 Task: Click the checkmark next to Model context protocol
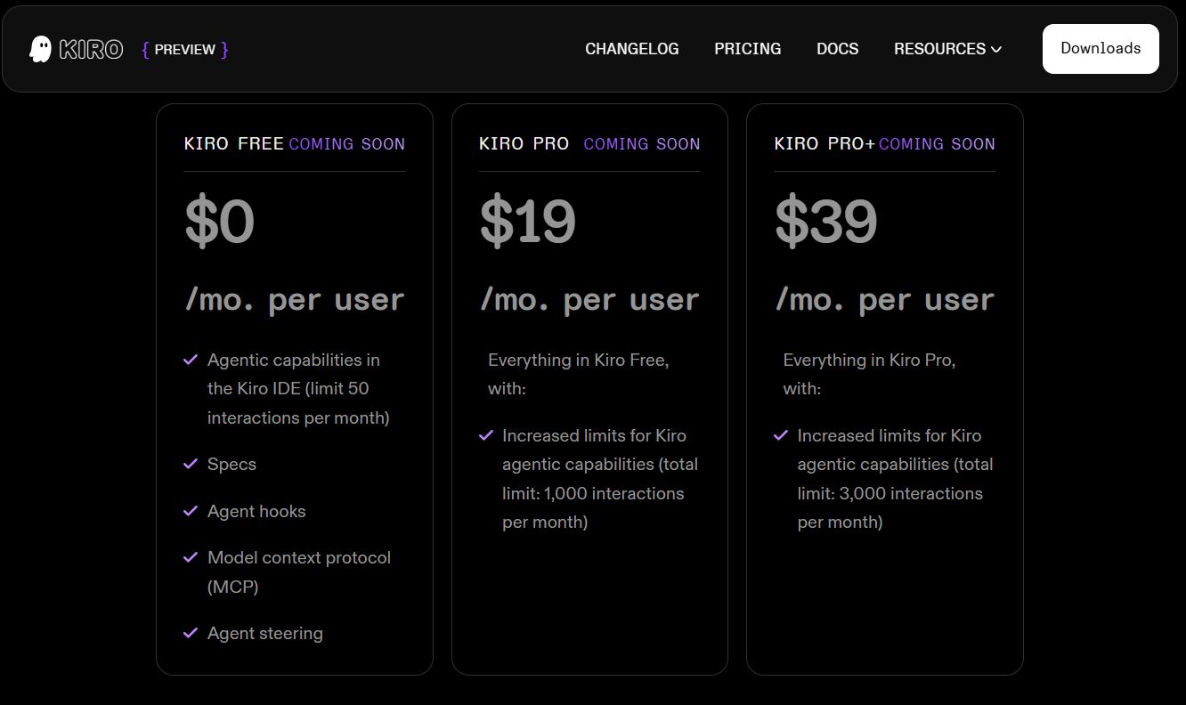[190, 557]
